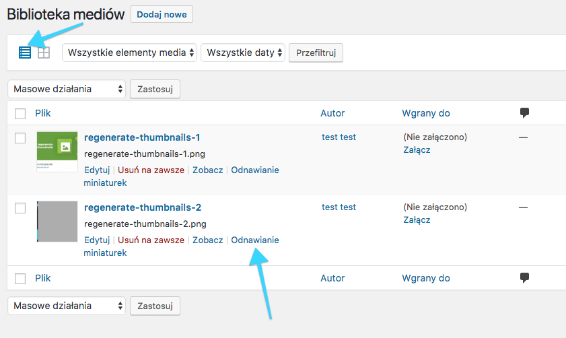Tick checkbox for regenerate-thumbnails-2

point(20,208)
